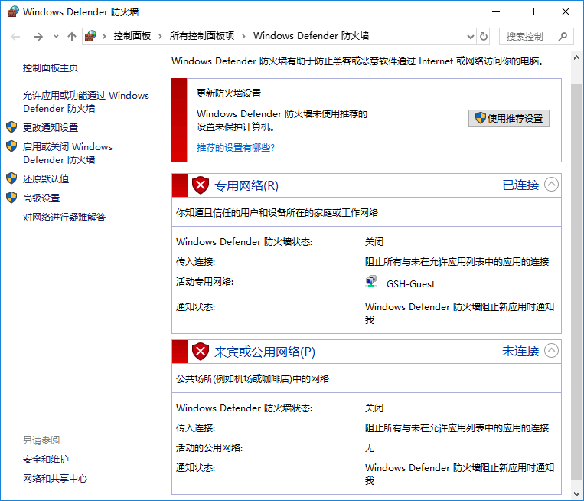Click the 使用推荐设置 button
The image size is (584, 501).
[509, 118]
